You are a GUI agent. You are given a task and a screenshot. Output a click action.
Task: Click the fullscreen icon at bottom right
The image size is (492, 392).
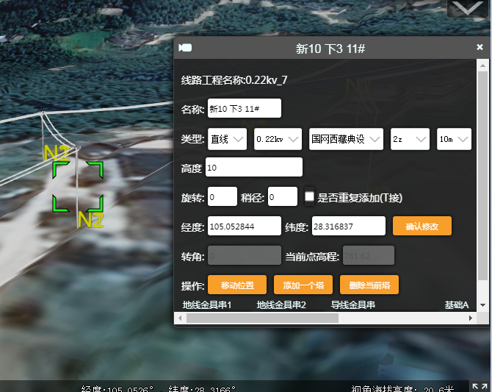click(479, 386)
